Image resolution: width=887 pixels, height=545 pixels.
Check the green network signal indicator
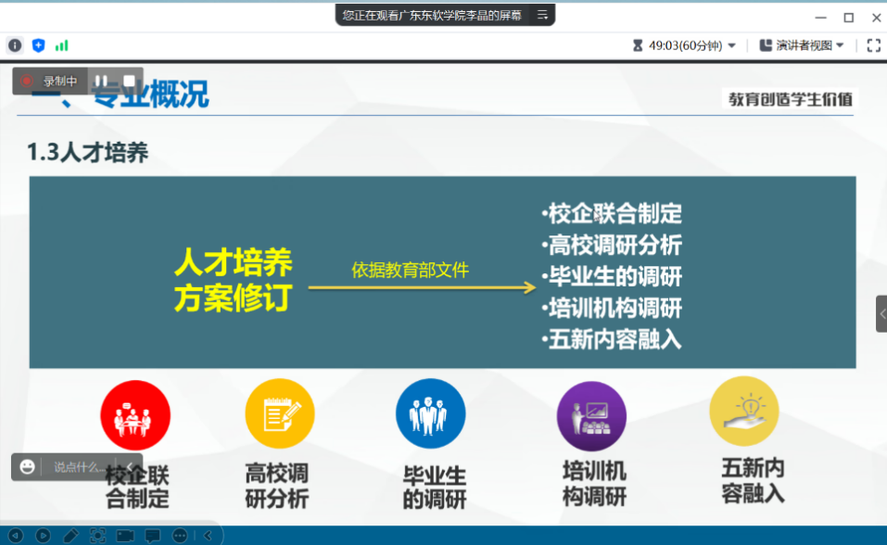(63, 44)
